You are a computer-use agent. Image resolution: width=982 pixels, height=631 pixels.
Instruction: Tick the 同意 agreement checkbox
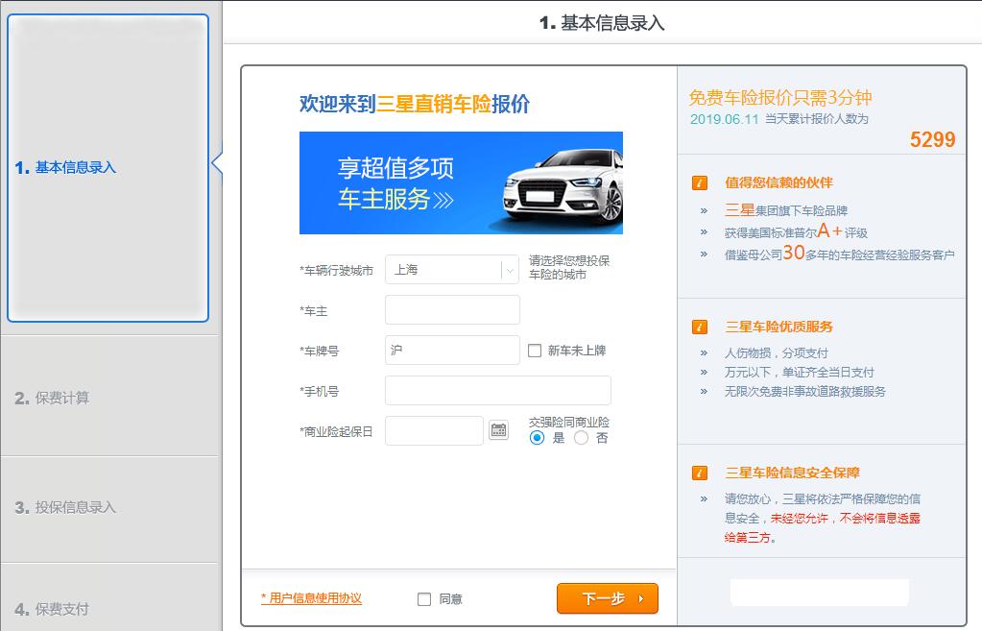coord(424,599)
